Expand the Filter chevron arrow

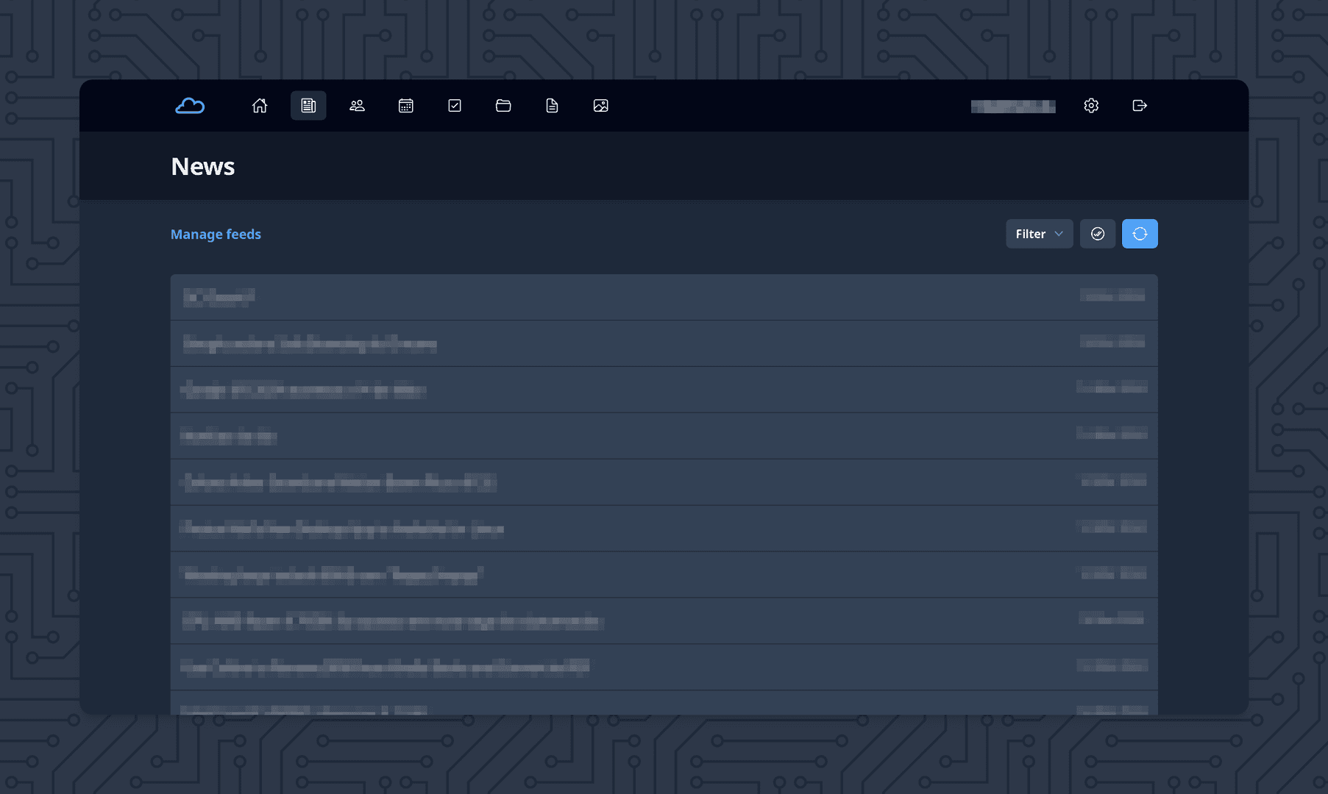[1058, 234]
